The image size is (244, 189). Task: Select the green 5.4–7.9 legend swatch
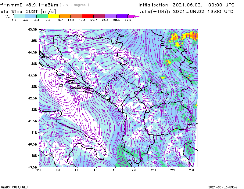coord(42,16)
